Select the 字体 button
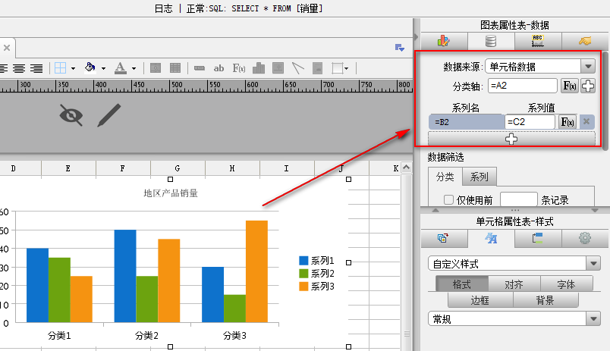Viewport: 610px width, 351px height. point(567,284)
